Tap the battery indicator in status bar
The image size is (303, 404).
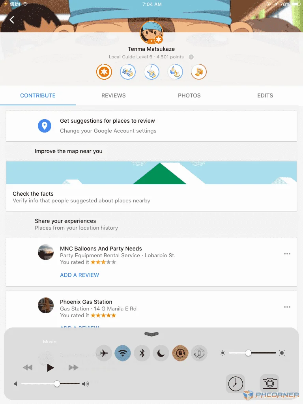click(296, 4)
